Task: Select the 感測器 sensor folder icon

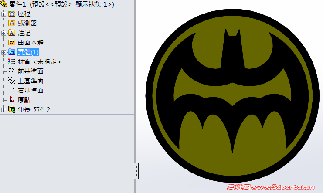Action: [12, 23]
